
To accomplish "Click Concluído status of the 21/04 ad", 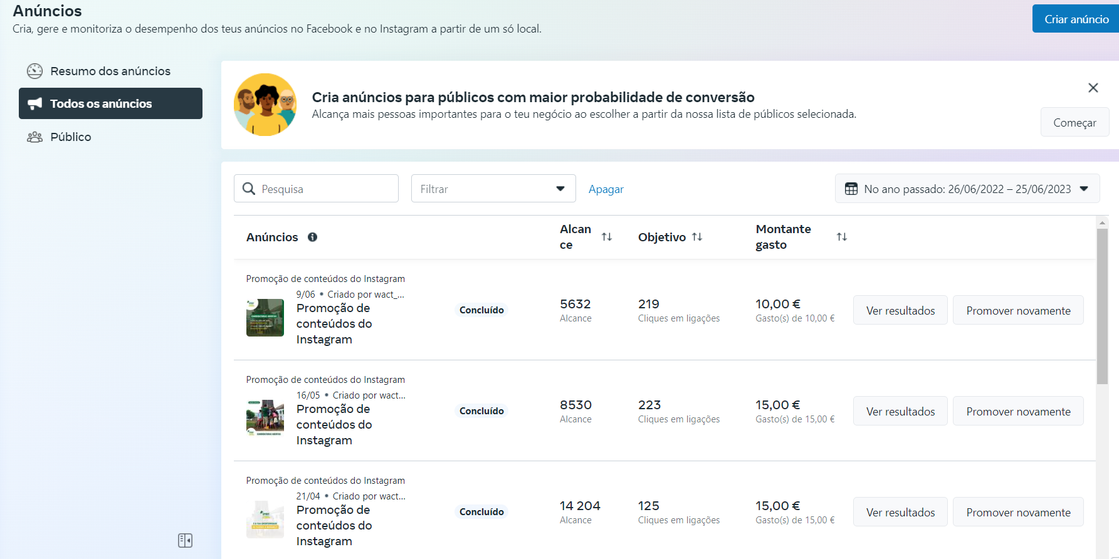I will 481,511.
